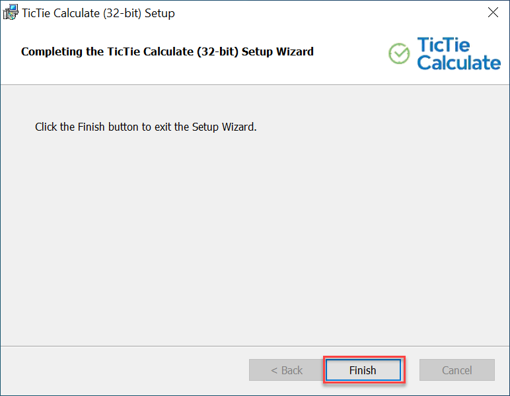
Task: Click separator line below header banner
Action: [x=255, y=84]
